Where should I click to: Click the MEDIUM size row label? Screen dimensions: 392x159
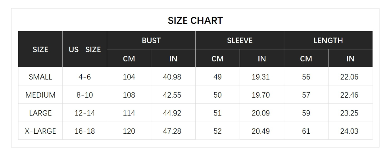coord(40,95)
